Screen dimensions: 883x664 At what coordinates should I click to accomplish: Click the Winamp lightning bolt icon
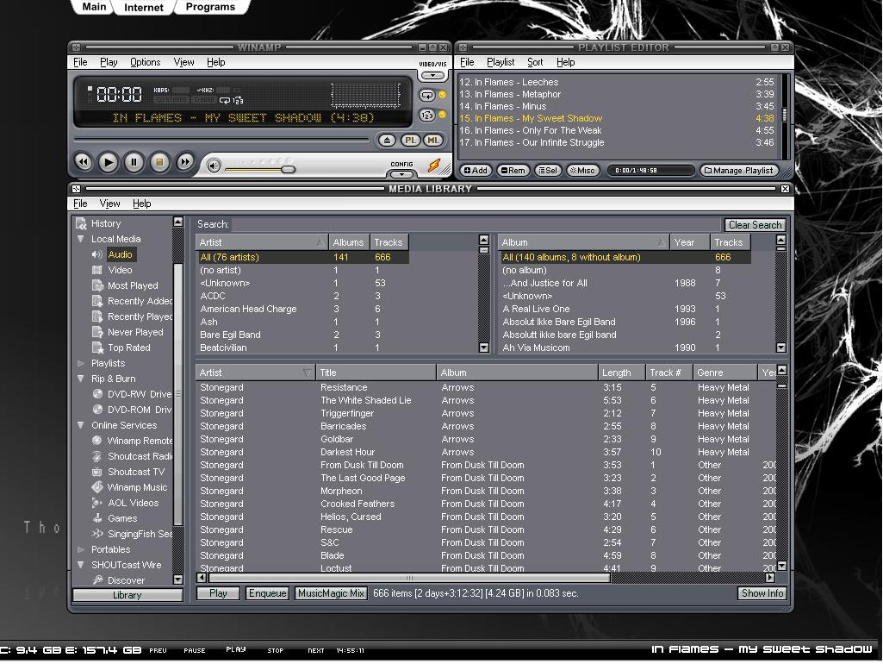434,165
